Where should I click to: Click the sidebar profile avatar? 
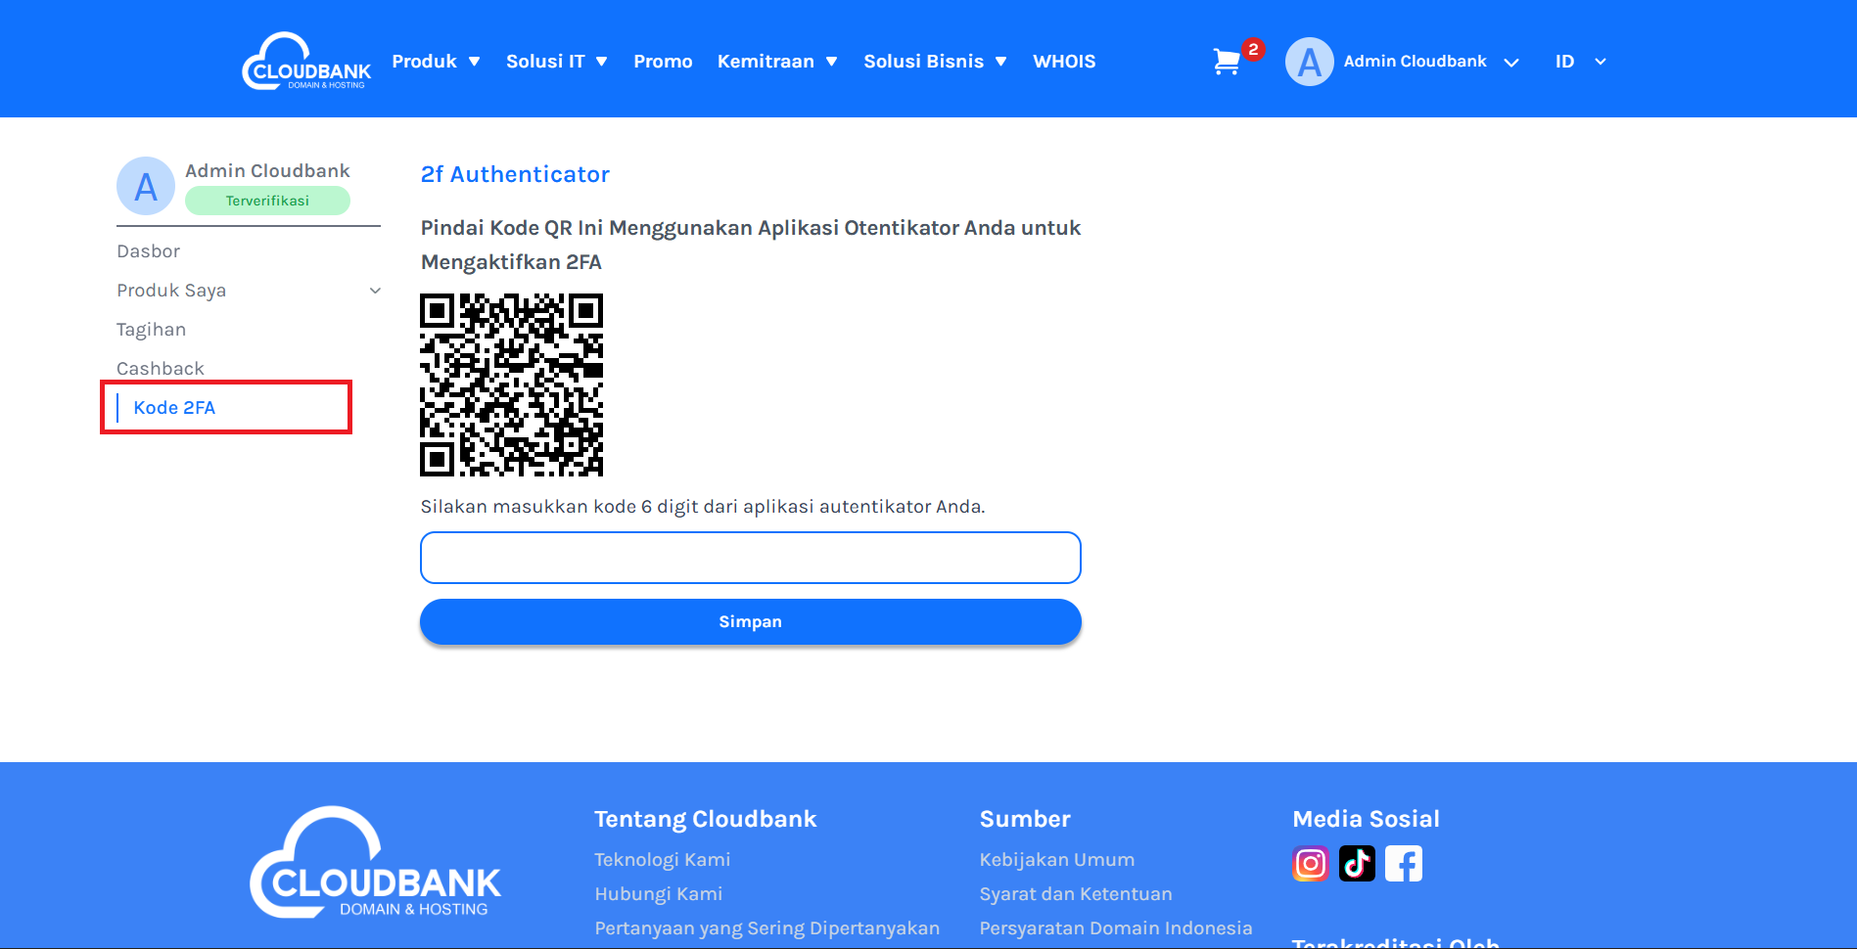pos(146,186)
